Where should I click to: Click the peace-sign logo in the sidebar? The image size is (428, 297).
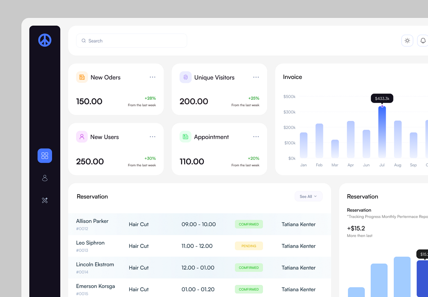click(x=45, y=40)
